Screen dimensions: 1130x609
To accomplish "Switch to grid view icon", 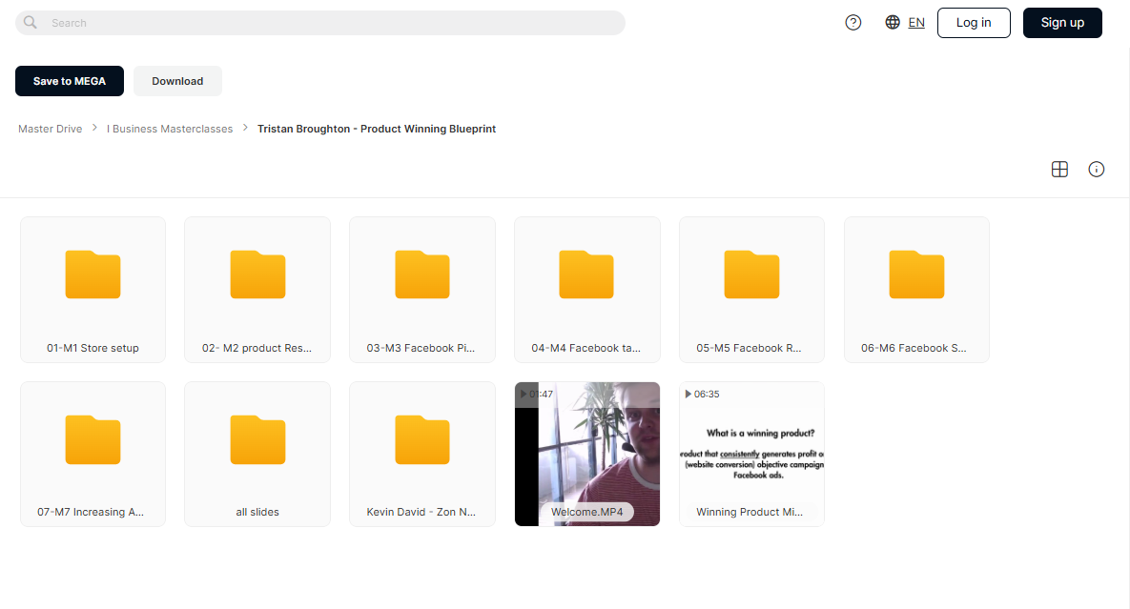I will click(x=1059, y=170).
